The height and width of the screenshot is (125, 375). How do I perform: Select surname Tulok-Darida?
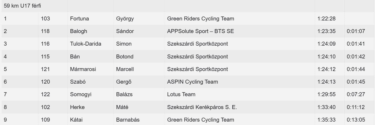[86, 44]
